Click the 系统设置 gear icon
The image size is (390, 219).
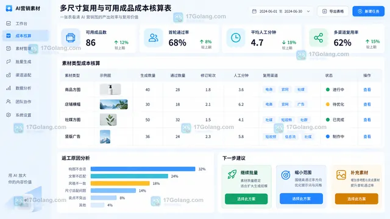tap(9, 115)
